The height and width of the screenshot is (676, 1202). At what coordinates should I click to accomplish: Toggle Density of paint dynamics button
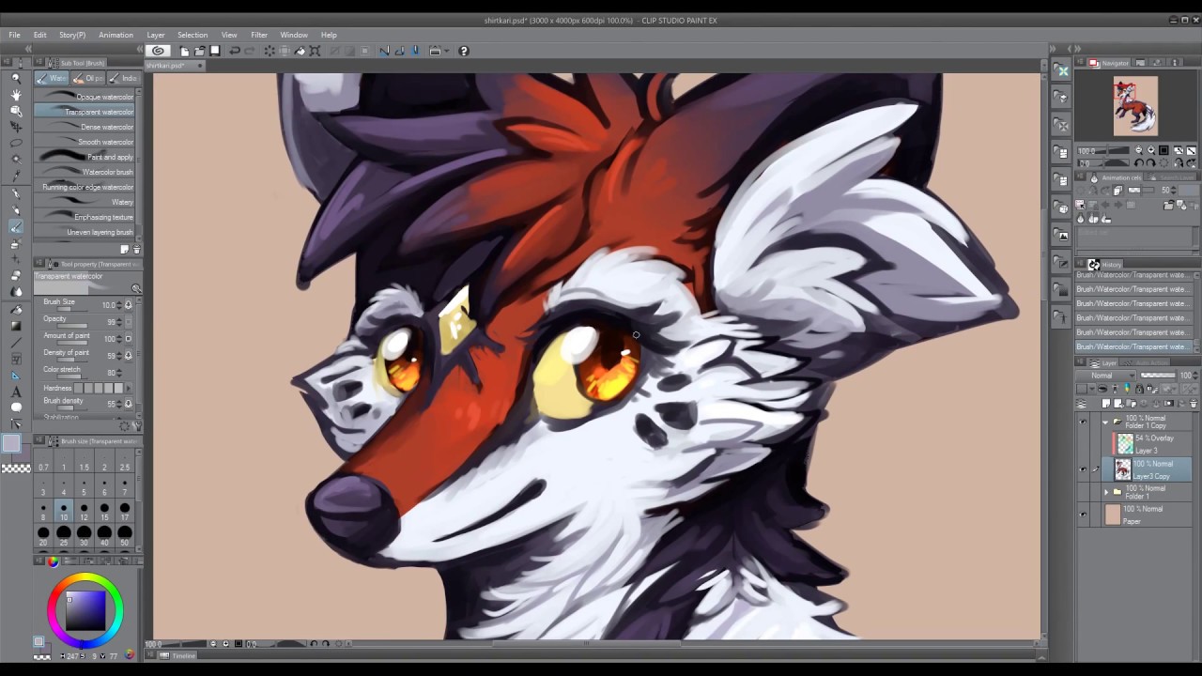click(x=129, y=356)
